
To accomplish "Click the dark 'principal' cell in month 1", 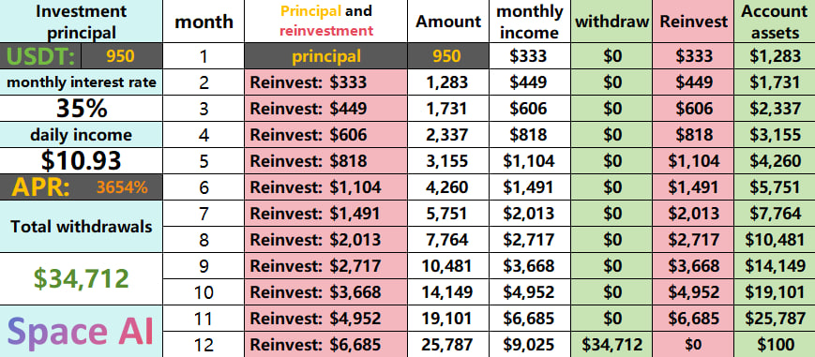I will [x=325, y=56].
